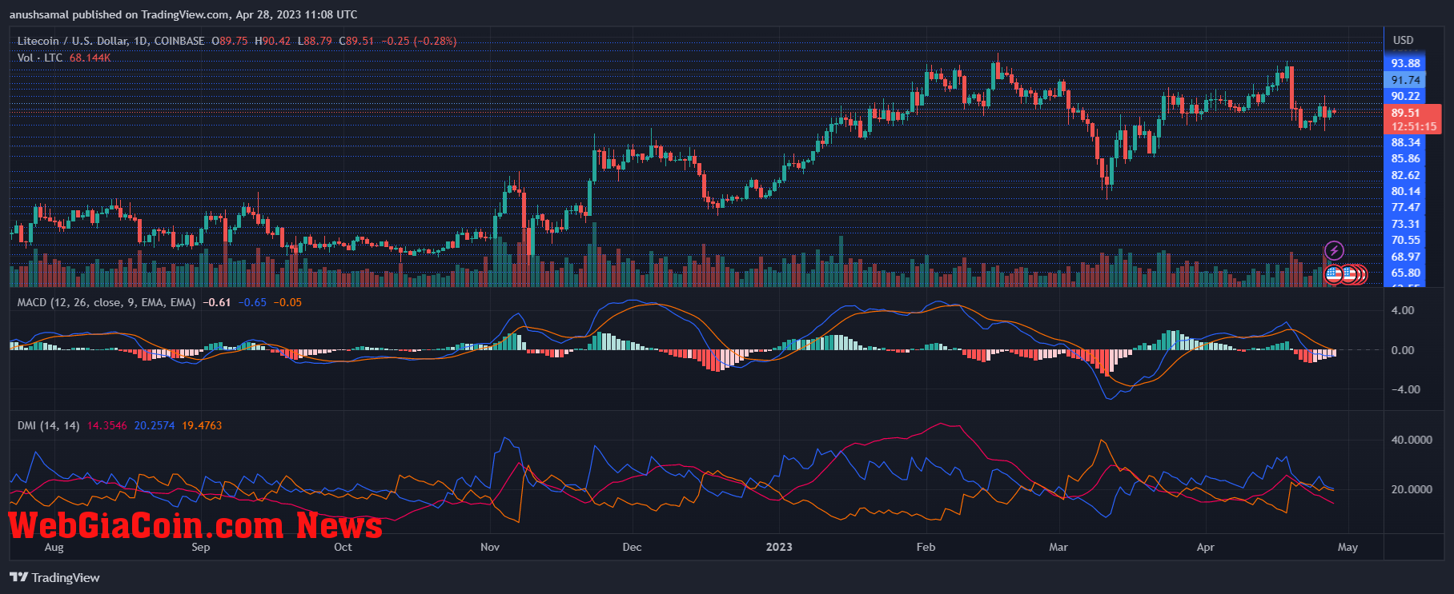Click the Feb label on time axis
The width and height of the screenshot is (1454, 594).
[926, 548]
